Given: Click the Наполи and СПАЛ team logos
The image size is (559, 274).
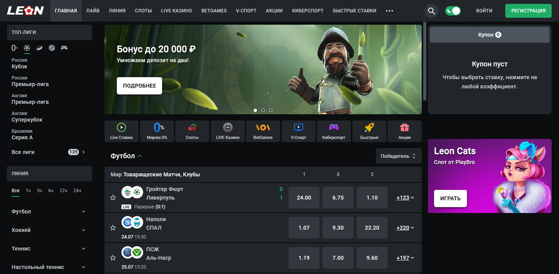Looking at the screenshot, I should tap(133, 222).
